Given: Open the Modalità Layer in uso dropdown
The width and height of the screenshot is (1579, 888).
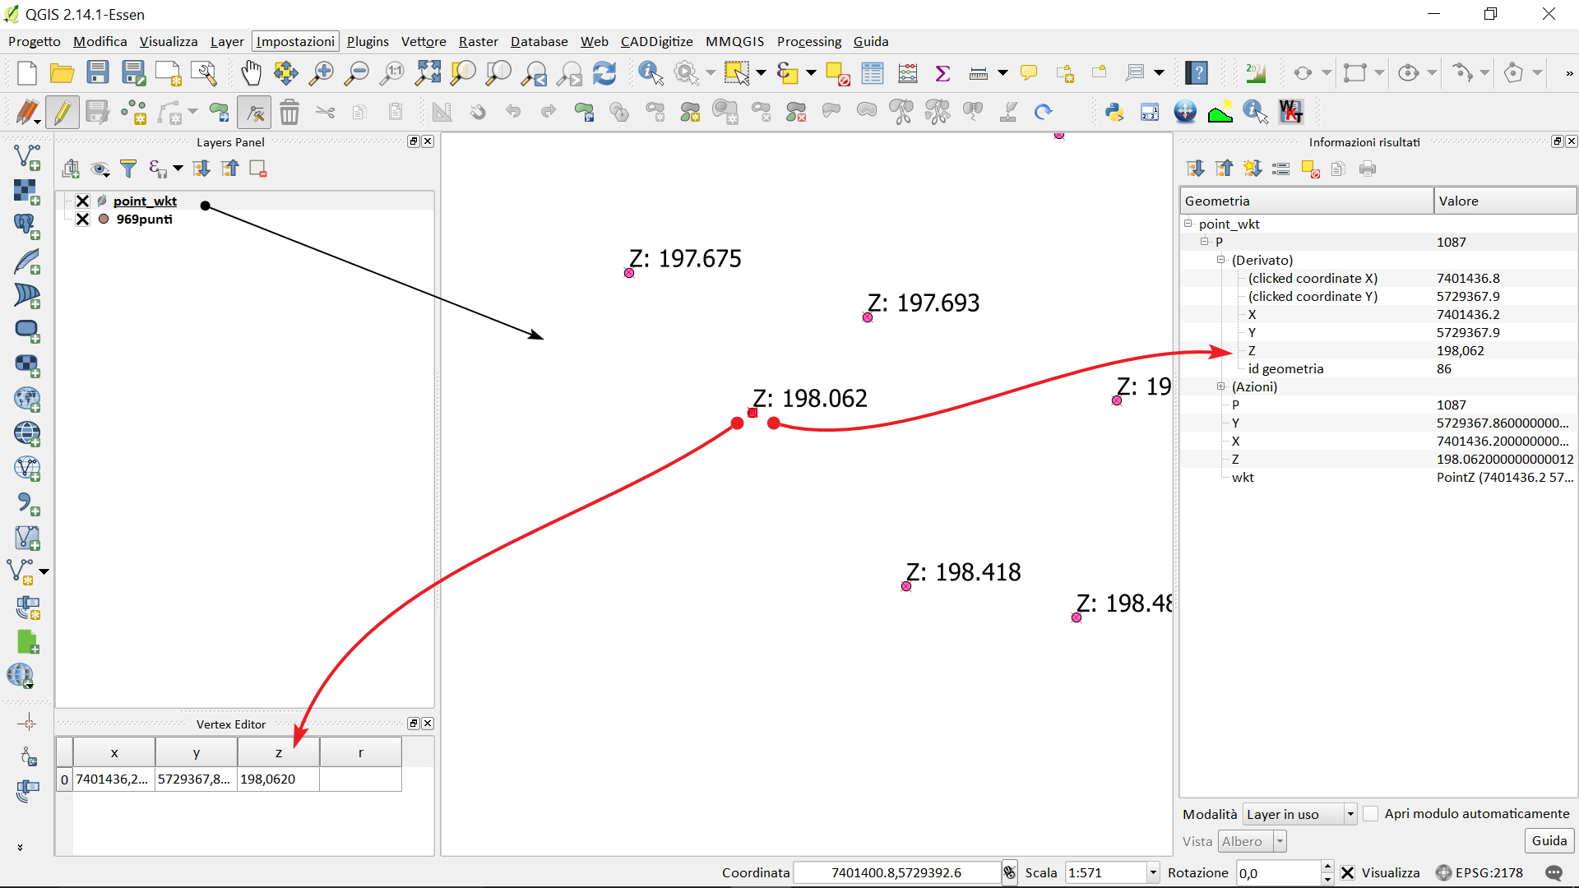Looking at the screenshot, I should pyautogui.click(x=1350, y=814).
